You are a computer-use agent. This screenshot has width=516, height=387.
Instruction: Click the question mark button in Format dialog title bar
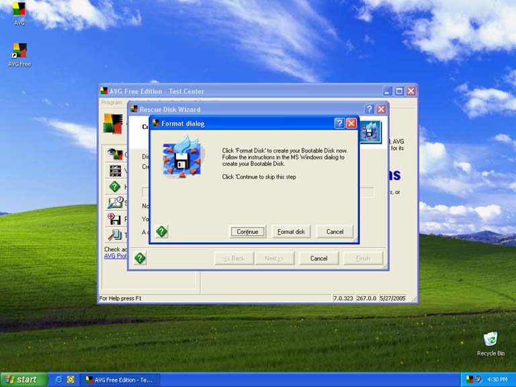339,124
